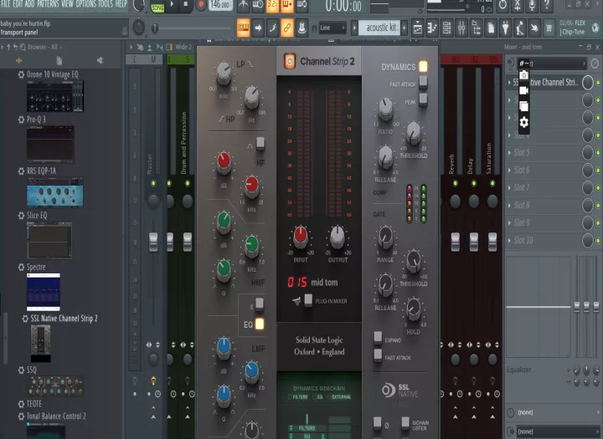Viewport: 603px width, 439px height.
Task: Click the speaker icon in the Browser panel
Action: (x=100, y=60)
